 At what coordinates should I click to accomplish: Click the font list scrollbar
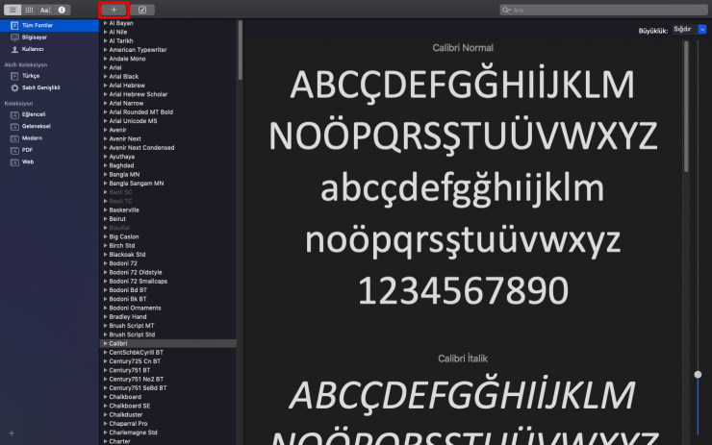click(241, 50)
